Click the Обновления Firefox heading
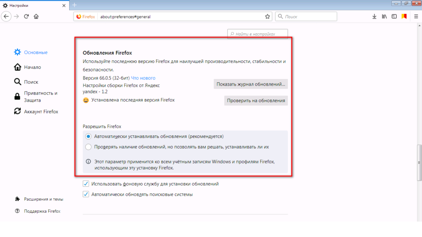Screen dimensions: 422x237 [108, 53]
